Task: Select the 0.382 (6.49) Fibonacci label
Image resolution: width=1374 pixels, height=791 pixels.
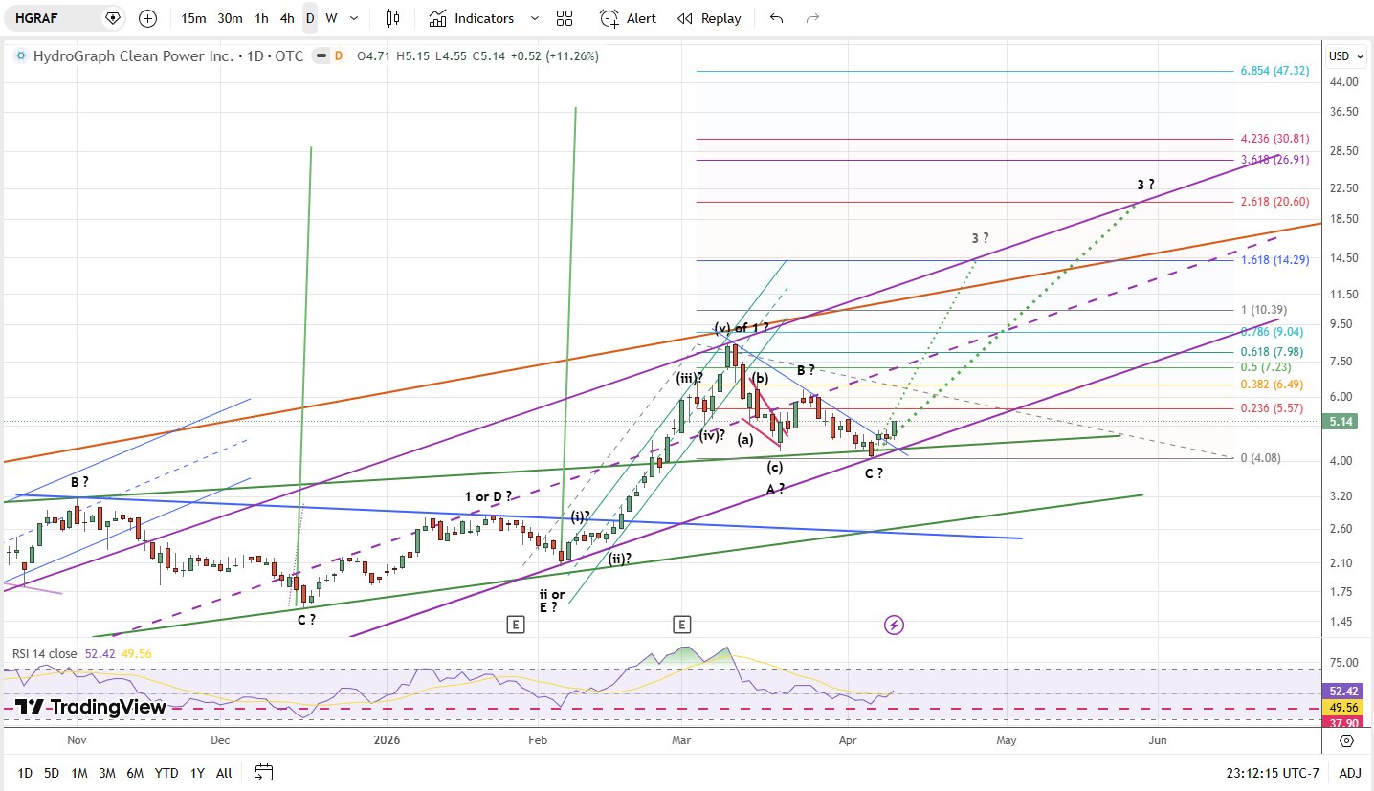Action: pyautogui.click(x=1271, y=385)
